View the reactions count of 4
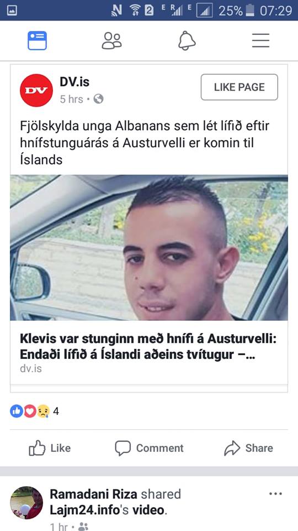 56,411
